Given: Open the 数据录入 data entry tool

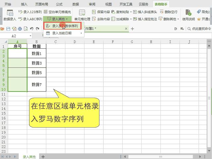Looking at the screenshot, I should [10, 15].
